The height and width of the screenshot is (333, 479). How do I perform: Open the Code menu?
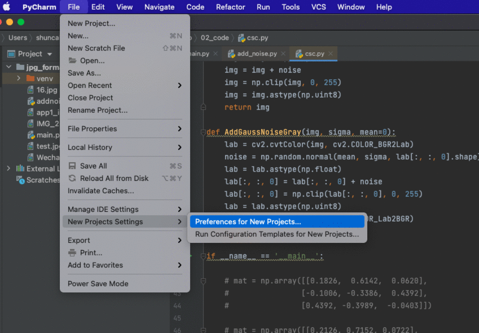click(x=195, y=7)
